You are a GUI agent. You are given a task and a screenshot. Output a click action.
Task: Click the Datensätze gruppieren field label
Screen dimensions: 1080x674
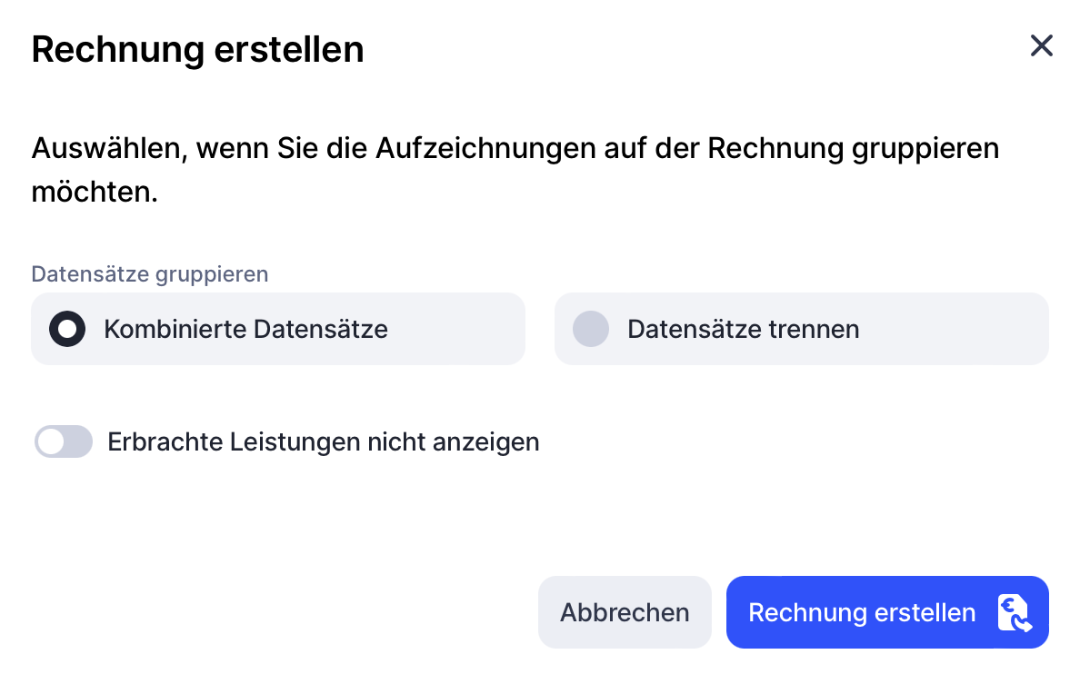pyautogui.click(x=149, y=274)
